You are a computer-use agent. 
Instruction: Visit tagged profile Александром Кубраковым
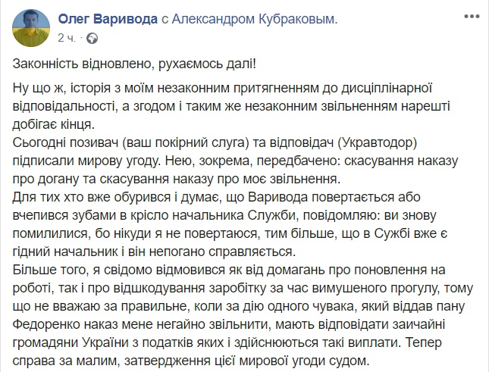[x=257, y=18]
